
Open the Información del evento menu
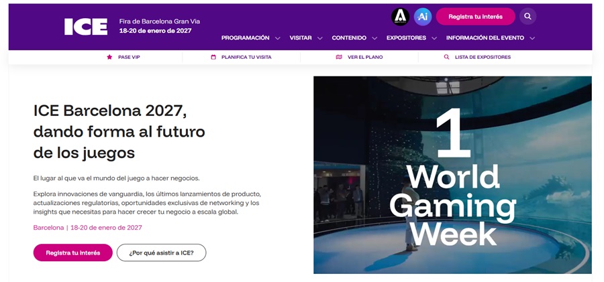(485, 38)
